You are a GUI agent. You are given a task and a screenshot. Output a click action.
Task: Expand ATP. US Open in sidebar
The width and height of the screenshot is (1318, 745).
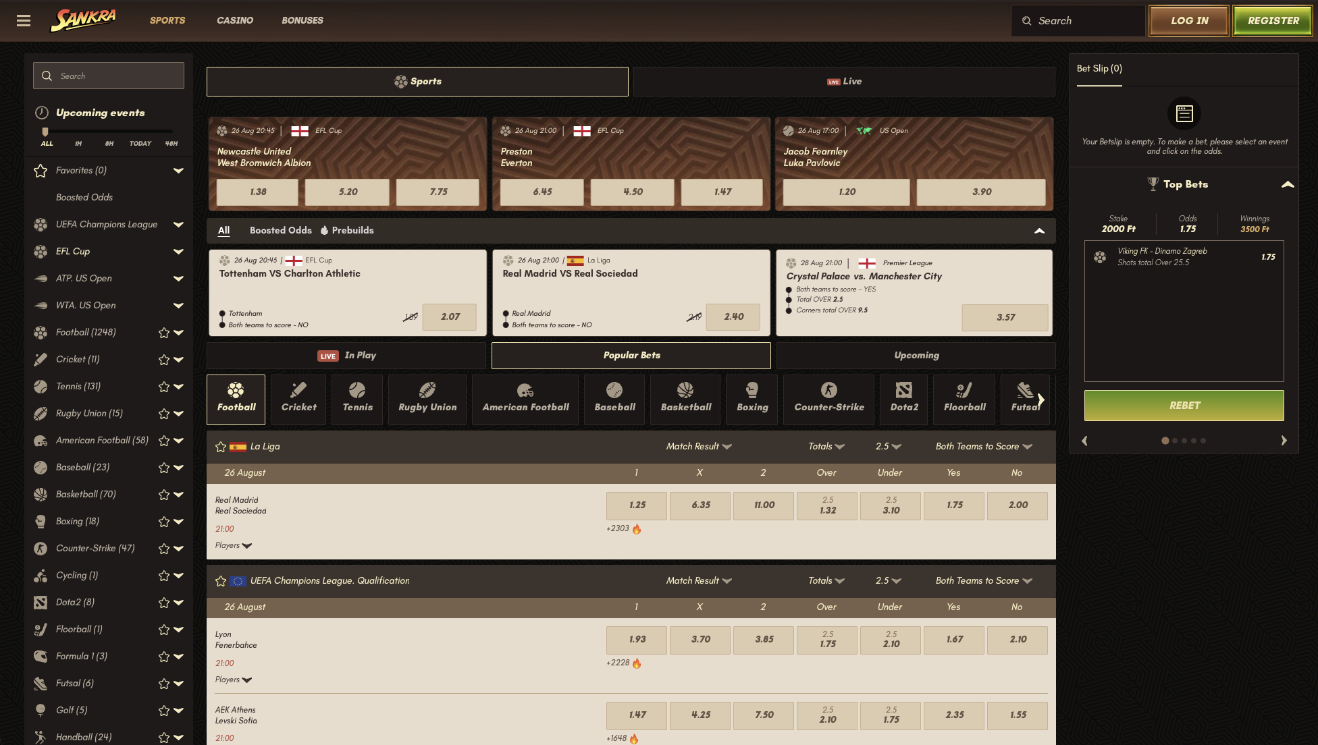click(178, 279)
